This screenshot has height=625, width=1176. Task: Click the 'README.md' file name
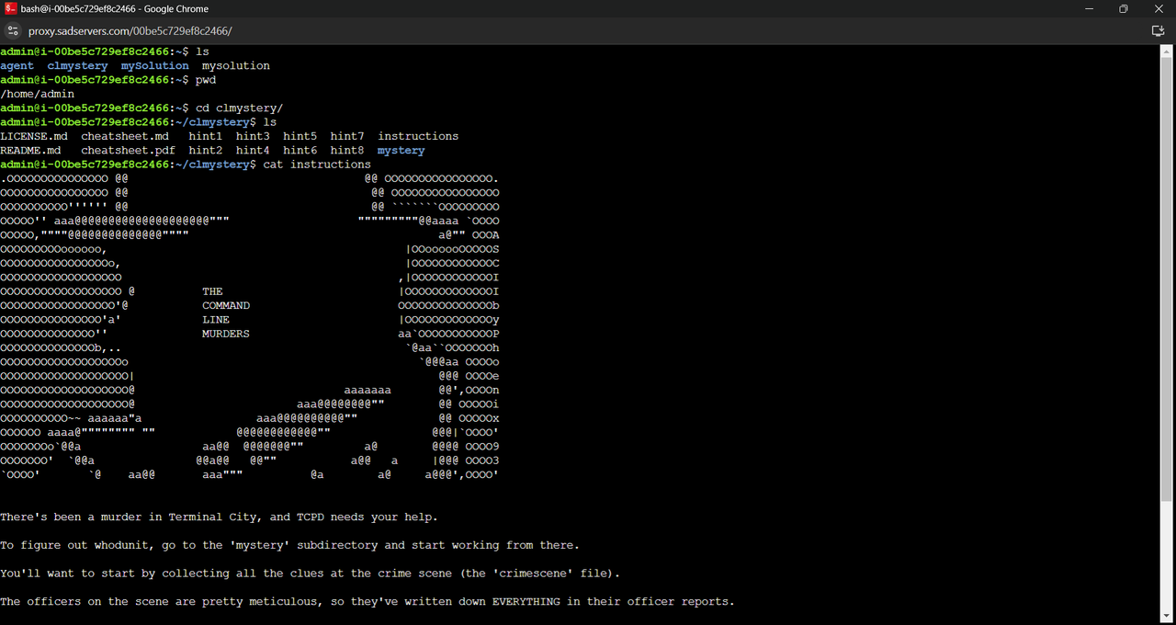pos(30,150)
